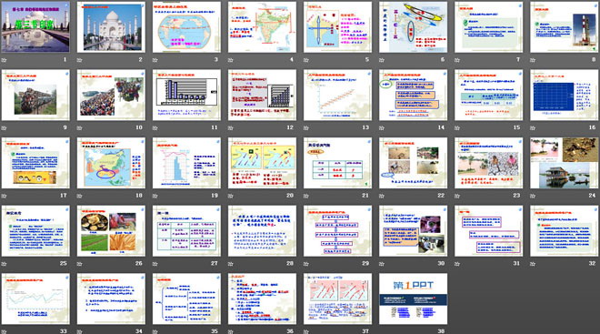
Task: Click the animation star icon under slide 9
Action: [5, 127]
